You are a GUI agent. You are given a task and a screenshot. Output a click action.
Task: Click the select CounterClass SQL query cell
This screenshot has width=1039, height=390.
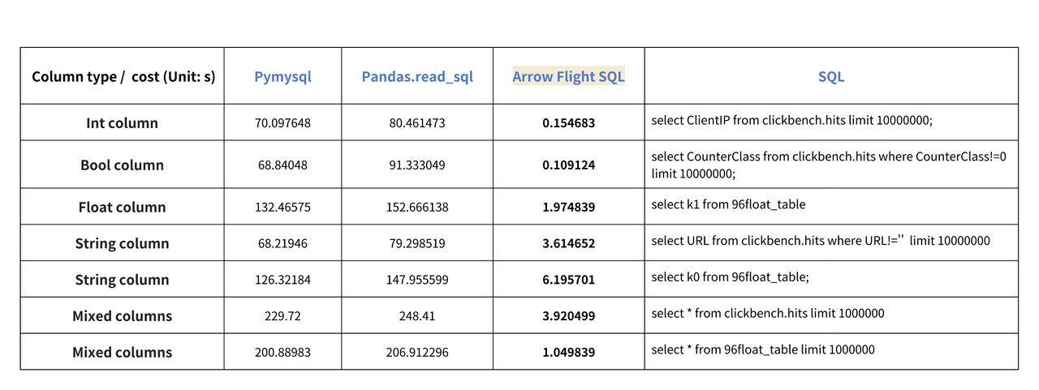pyautogui.click(x=828, y=165)
